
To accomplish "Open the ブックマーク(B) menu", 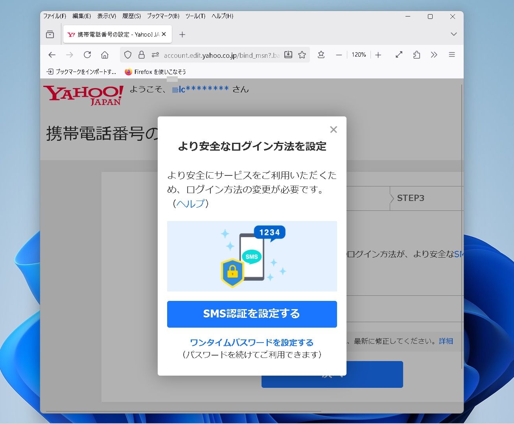I will click(163, 16).
